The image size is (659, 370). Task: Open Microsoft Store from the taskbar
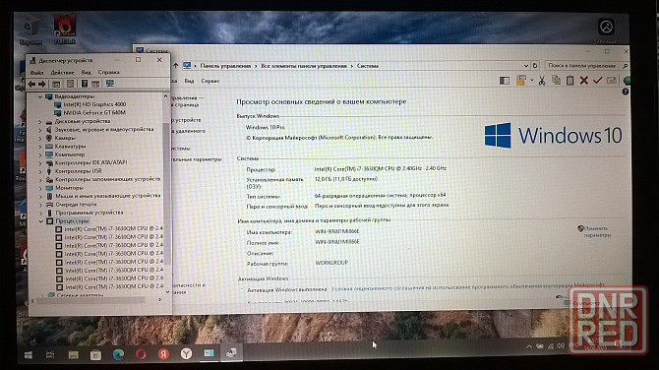pyautogui.click(x=95, y=355)
